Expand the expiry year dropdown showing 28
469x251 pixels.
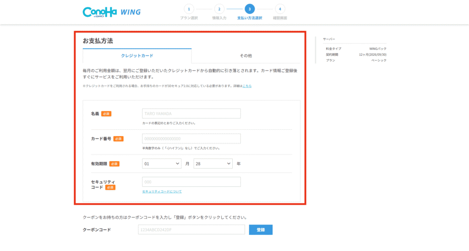(x=213, y=164)
